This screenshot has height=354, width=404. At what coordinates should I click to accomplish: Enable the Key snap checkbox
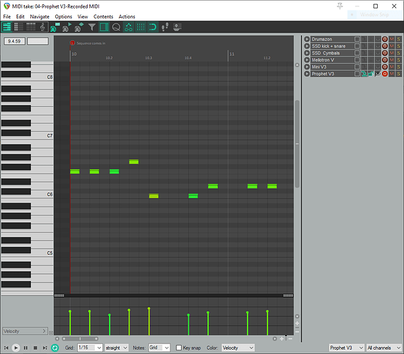tap(179, 348)
